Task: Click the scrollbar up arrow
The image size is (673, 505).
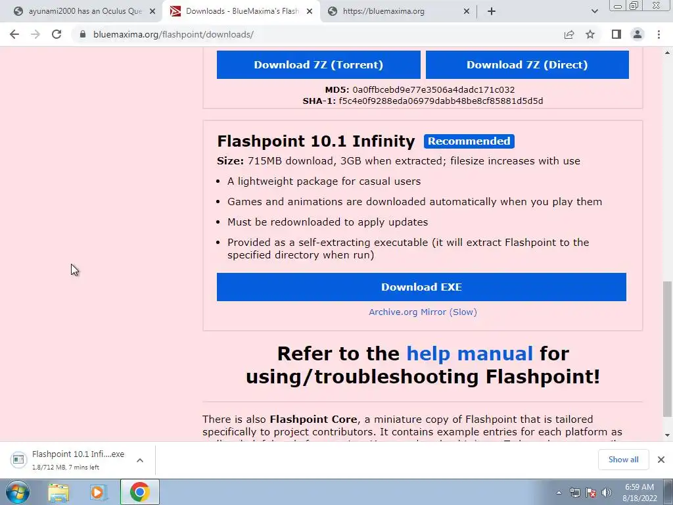Action: 667,53
